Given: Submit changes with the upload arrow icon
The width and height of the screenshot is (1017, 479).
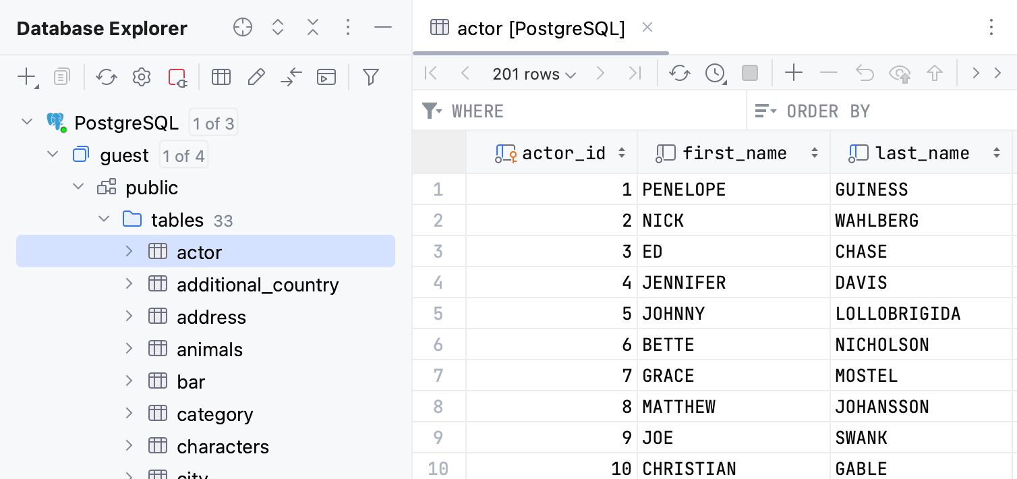Looking at the screenshot, I should (x=935, y=73).
